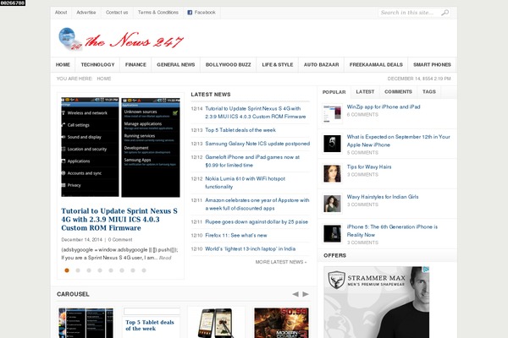Open the Technology menu
Image resolution: width=508 pixels, height=338 pixels.
tap(97, 65)
